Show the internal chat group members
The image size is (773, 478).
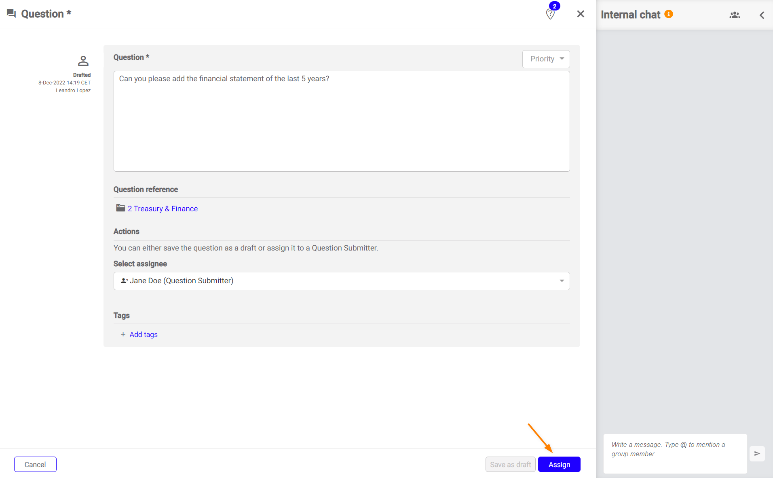pos(735,15)
